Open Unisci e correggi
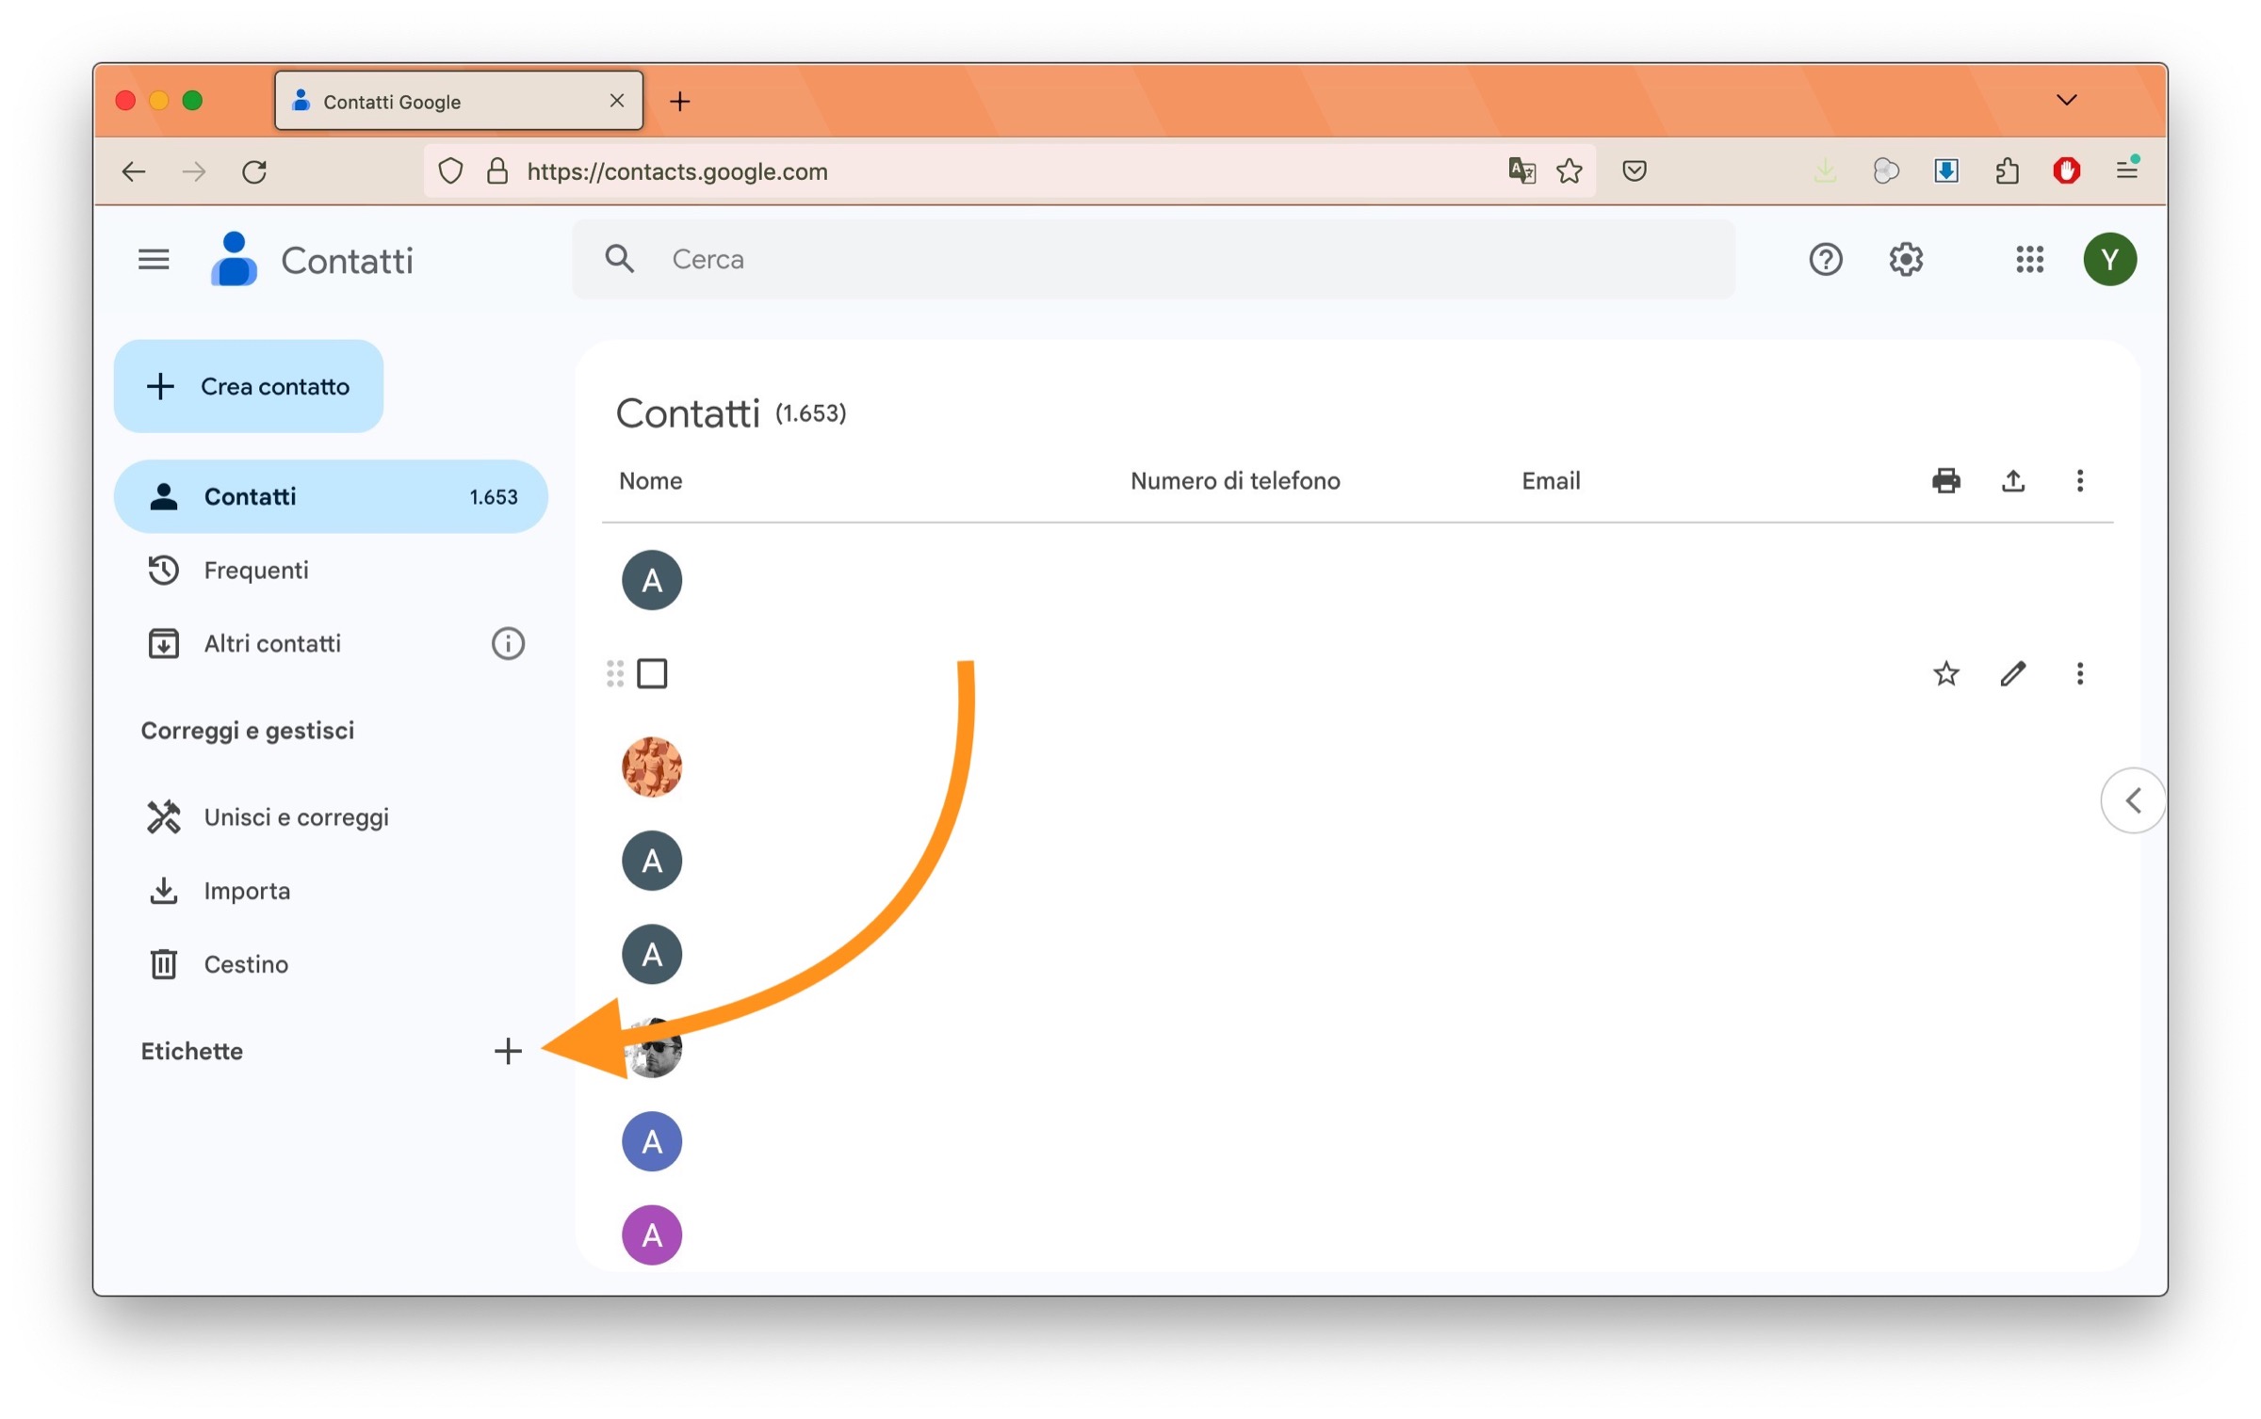 point(296,817)
